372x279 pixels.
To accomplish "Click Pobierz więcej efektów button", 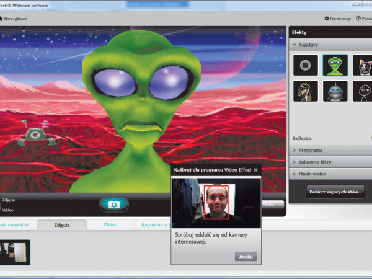I will 335,192.
